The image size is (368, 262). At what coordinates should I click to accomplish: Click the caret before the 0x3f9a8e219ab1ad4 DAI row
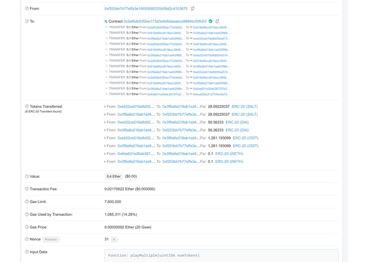[105, 130]
